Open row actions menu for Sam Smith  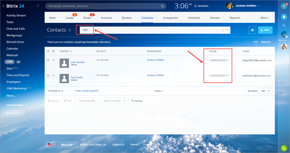[x=53, y=75]
